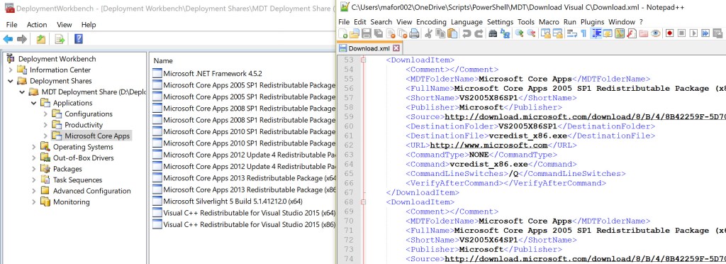Click the Undo arrow in Notepad++ toolbar
Viewport: 726px width, 264px height.
click(x=467, y=33)
